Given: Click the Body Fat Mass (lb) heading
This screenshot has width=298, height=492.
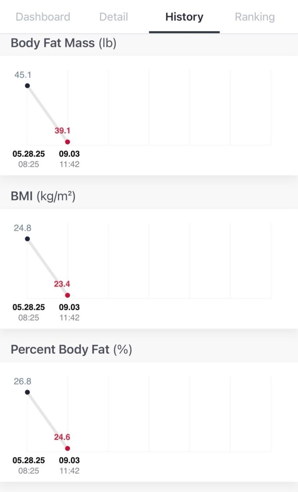Looking at the screenshot, I should point(63,43).
